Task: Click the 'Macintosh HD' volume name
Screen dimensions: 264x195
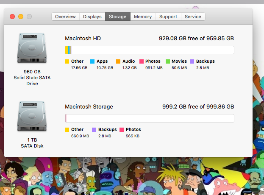Action: pyautogui.click(x=83, y=39)
